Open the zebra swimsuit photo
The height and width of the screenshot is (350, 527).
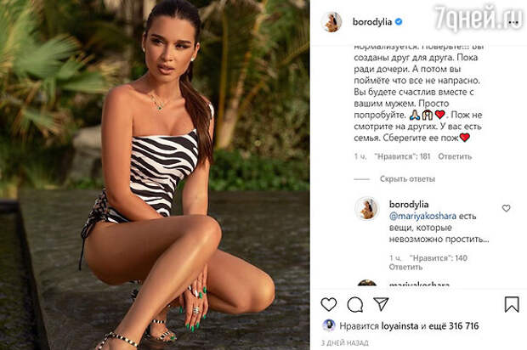pos(155,175)
